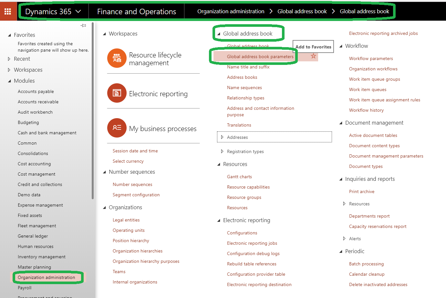Collapse the Electronic reporting group
The image size is (446, 298).
point(219,220)
